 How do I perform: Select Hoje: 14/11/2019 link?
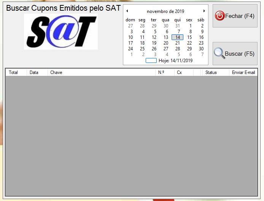pyautogui.click(x=175, y=60)
